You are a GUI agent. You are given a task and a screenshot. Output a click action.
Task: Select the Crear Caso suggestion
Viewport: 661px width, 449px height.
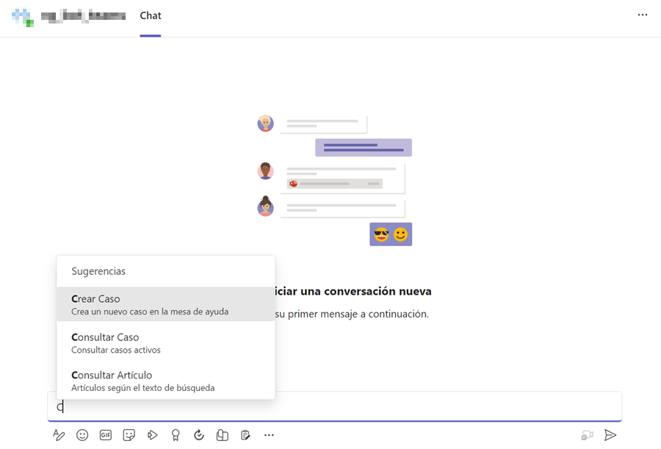(x=165, y=304)
